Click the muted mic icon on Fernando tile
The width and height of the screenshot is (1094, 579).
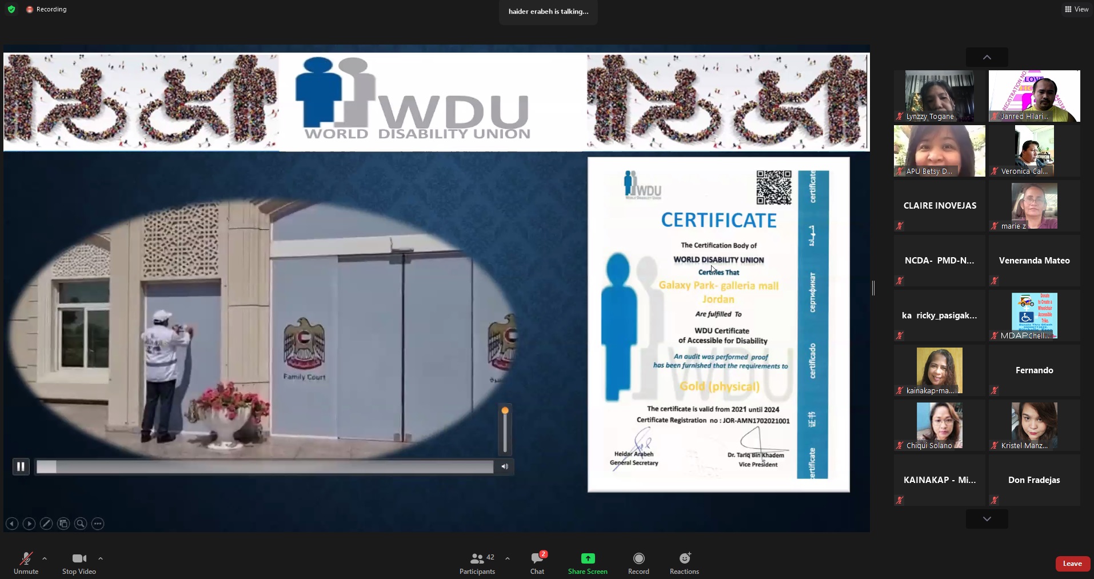(x=995, y=390)
